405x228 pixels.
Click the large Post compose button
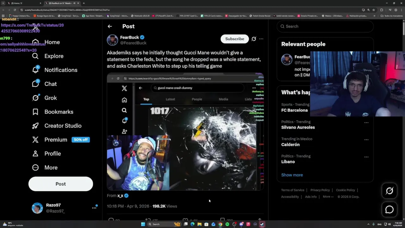tap(61, 184)
